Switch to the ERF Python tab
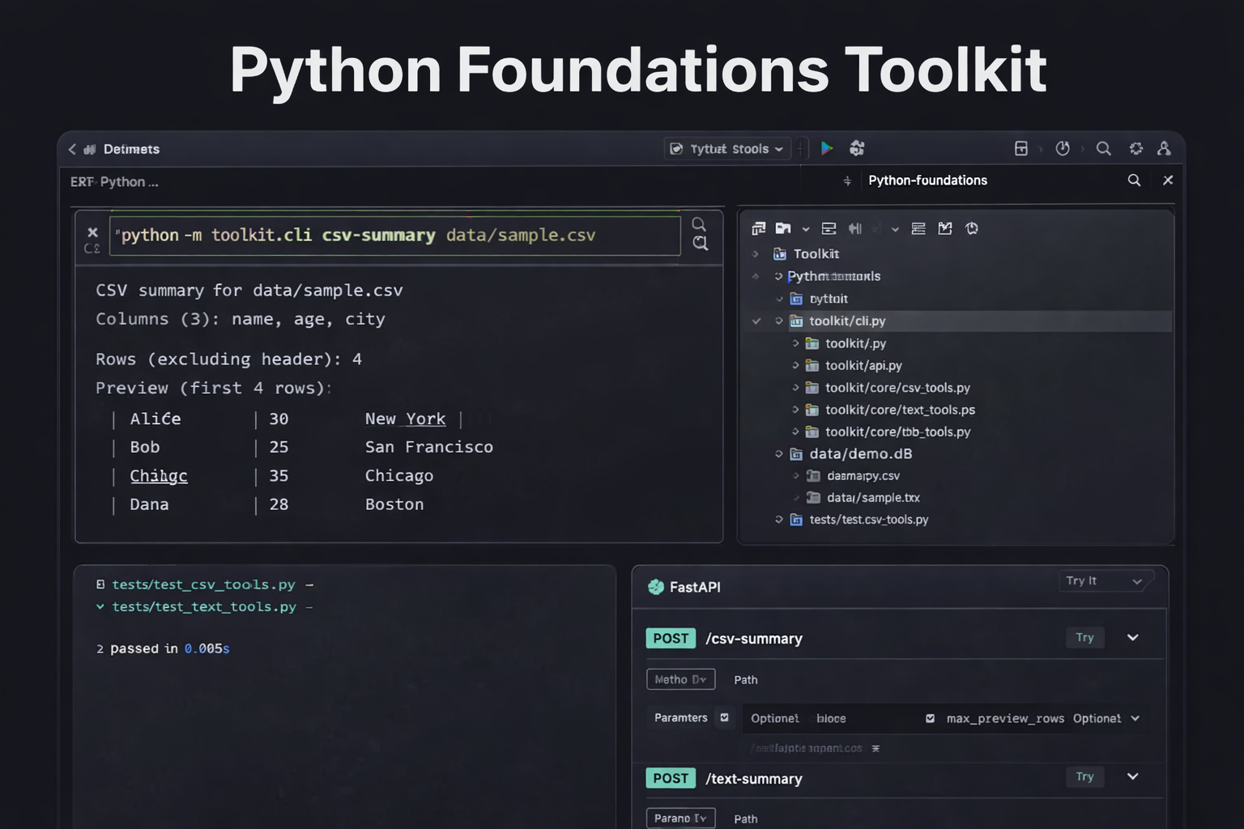The width and height of the screenshot is (1244, 829). [113, 181]
